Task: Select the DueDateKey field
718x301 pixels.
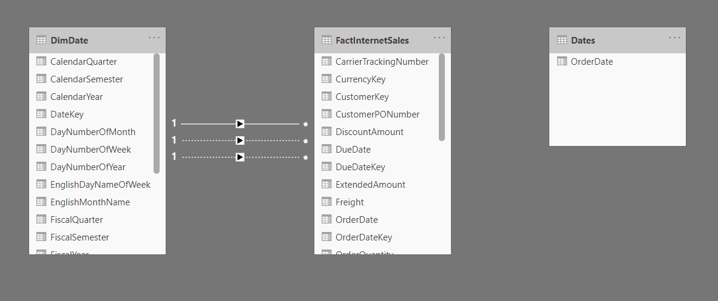Action: 360,167
